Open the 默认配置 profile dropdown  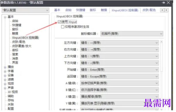(26, 10)
